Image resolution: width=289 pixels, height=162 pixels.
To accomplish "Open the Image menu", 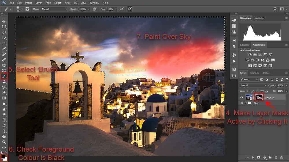I will click(28, 3).
